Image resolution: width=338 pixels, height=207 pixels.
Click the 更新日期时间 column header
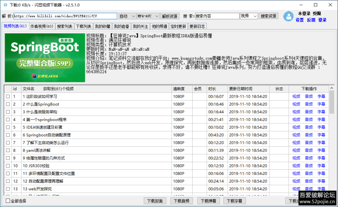[248, 89]
